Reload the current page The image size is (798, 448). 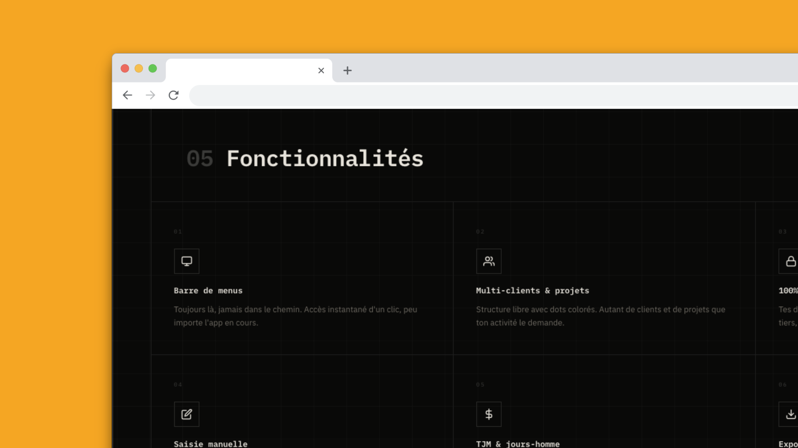[x=174, y=95]
